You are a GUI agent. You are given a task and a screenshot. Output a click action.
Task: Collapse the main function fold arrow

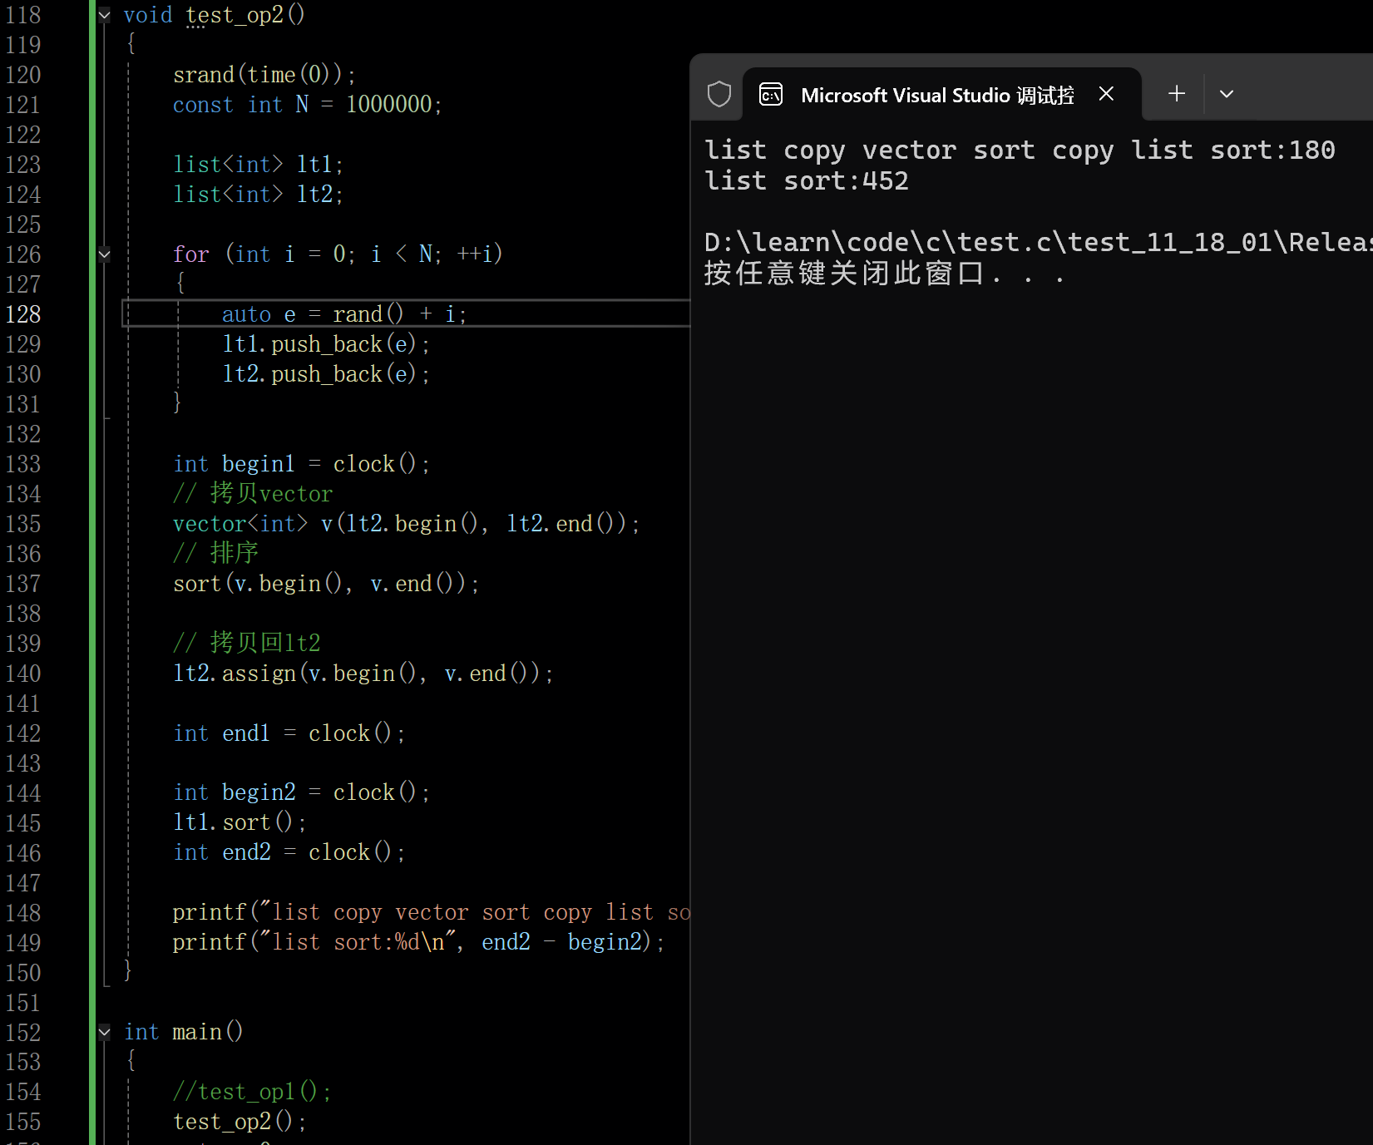pos(105,1033)
